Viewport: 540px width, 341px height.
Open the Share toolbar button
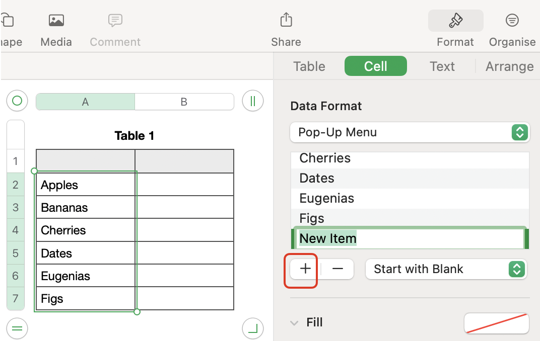[286, 21]
